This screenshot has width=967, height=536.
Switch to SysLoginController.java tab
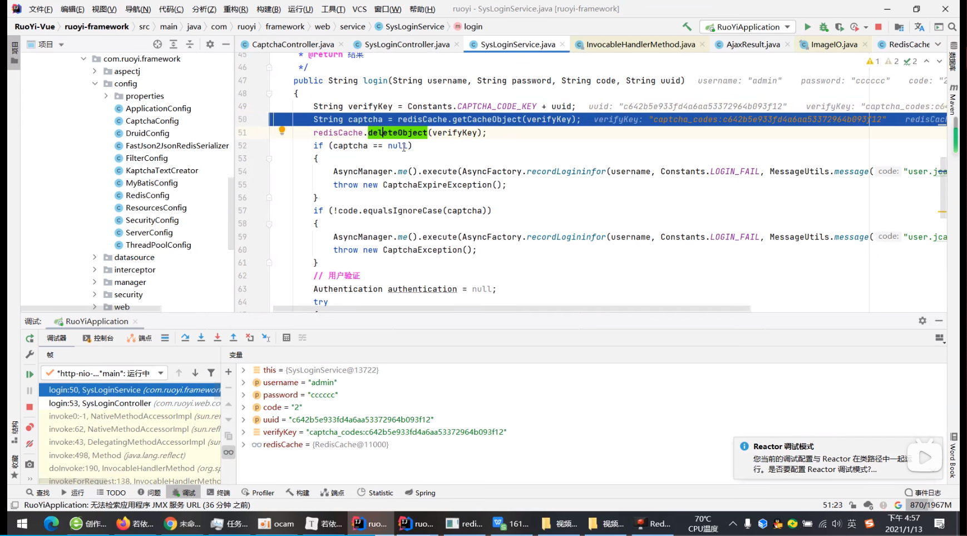coord(407,44)
